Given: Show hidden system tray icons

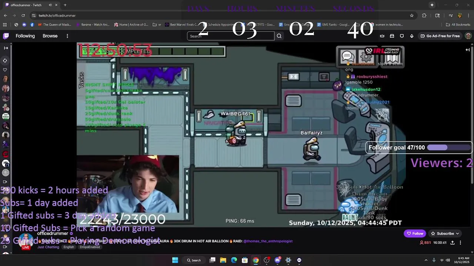Looking at the screenshot, I should [x=426, y=260].
